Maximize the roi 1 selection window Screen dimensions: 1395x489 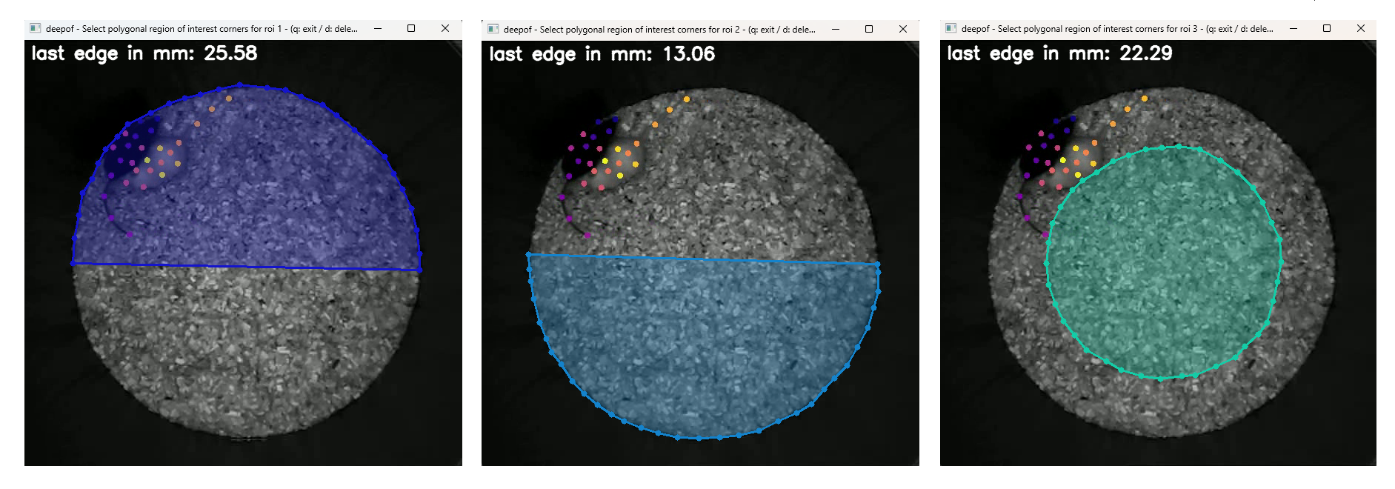tap(411, 29)
